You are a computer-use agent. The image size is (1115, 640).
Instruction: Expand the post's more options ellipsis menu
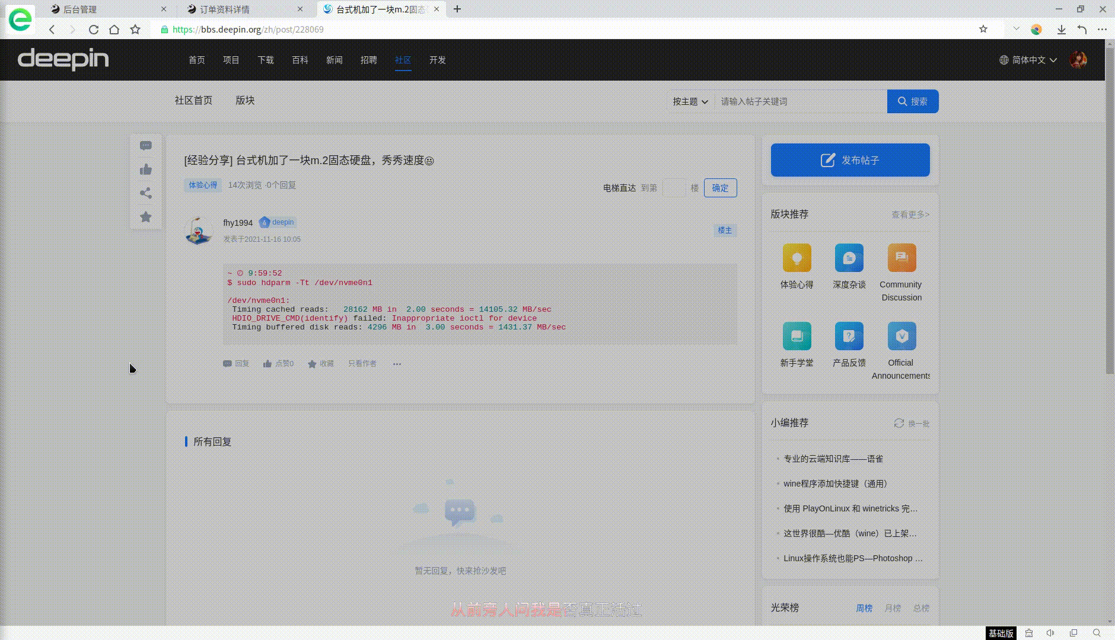tap(396, 363)
